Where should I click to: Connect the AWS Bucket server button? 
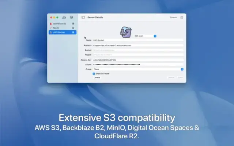pos(73,32)
